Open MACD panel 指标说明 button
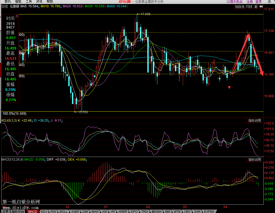275x213 pixels. point(255,159)
